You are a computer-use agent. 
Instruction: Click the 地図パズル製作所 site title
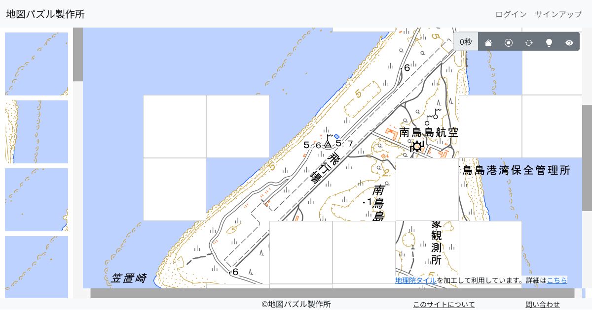coord(46,14)
